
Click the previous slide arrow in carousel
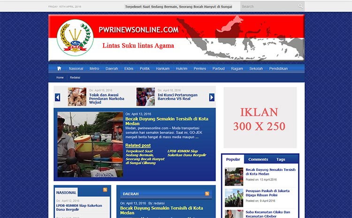point(58,97)
